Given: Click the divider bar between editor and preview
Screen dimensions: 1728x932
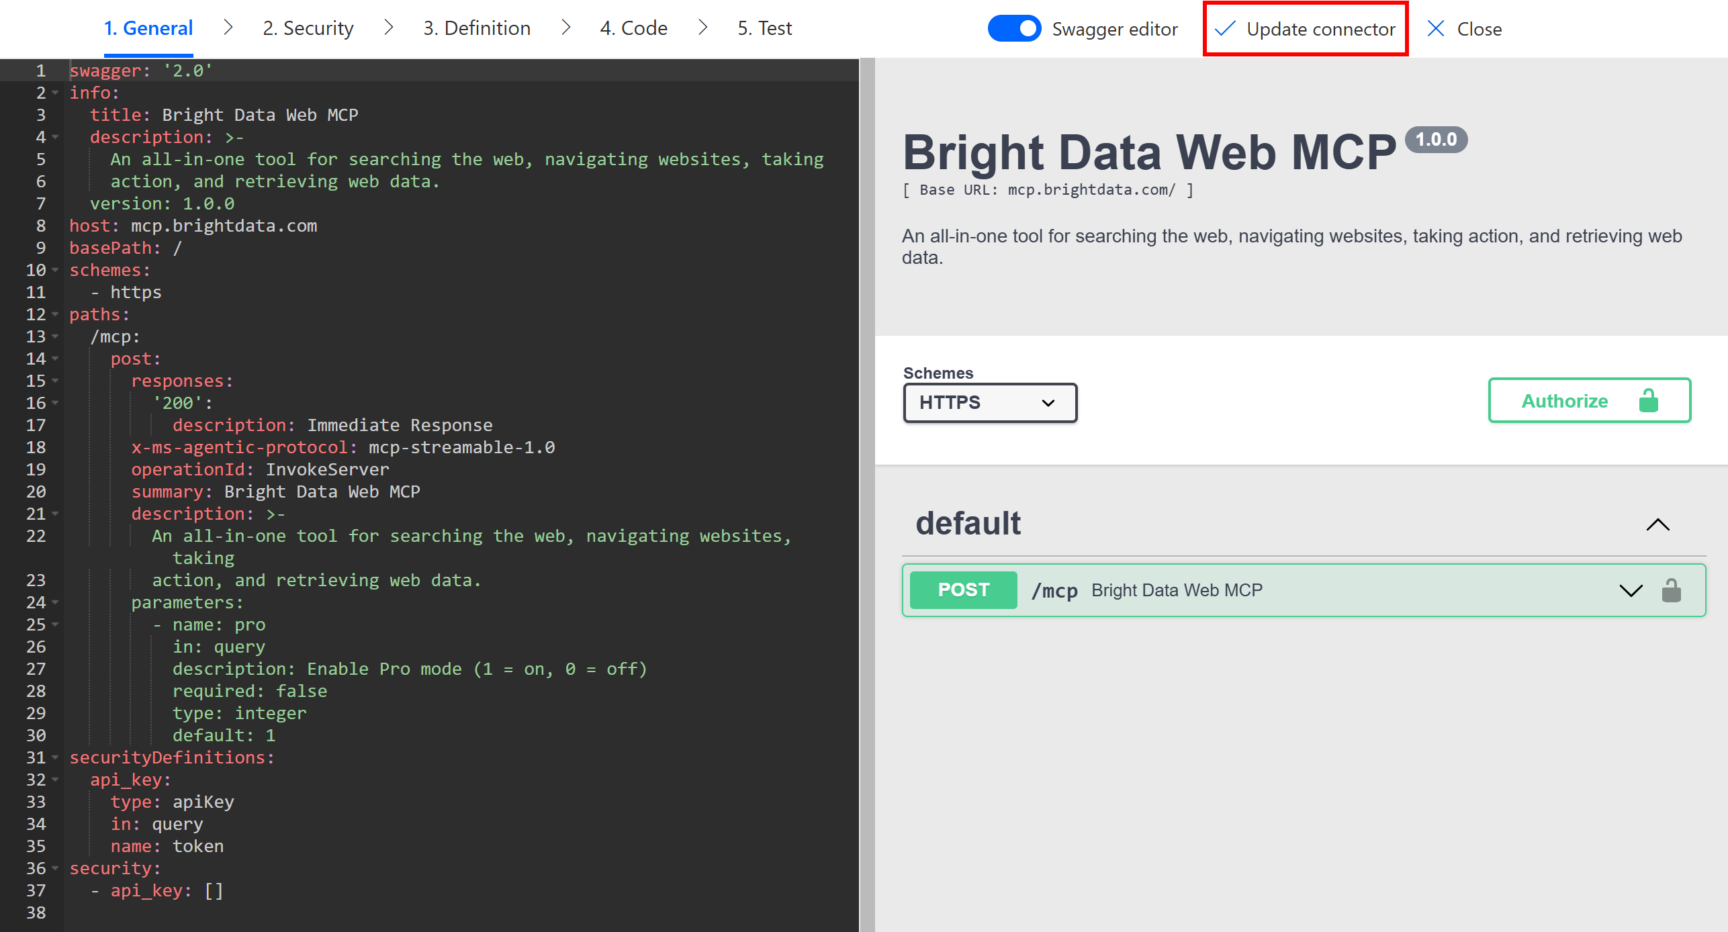Looking at the screenshot, I should [x=867, y=495].
